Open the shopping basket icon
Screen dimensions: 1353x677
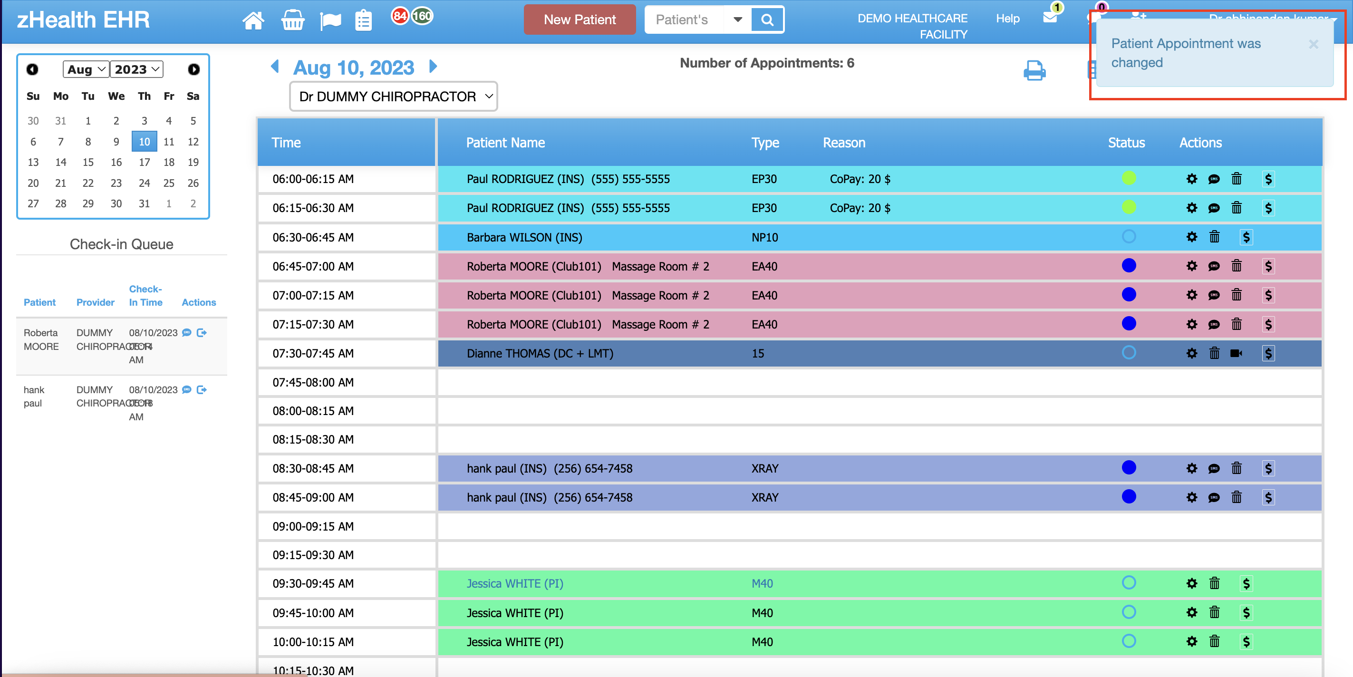click(x=292, y=20)
